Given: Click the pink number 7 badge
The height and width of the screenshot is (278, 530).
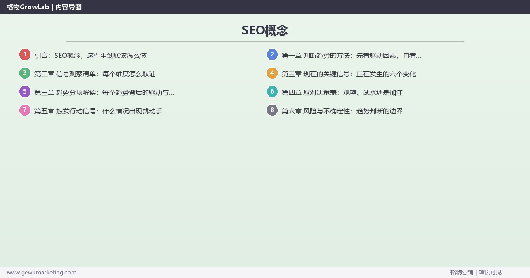Looking at the screenshot, I should [25, 110].
